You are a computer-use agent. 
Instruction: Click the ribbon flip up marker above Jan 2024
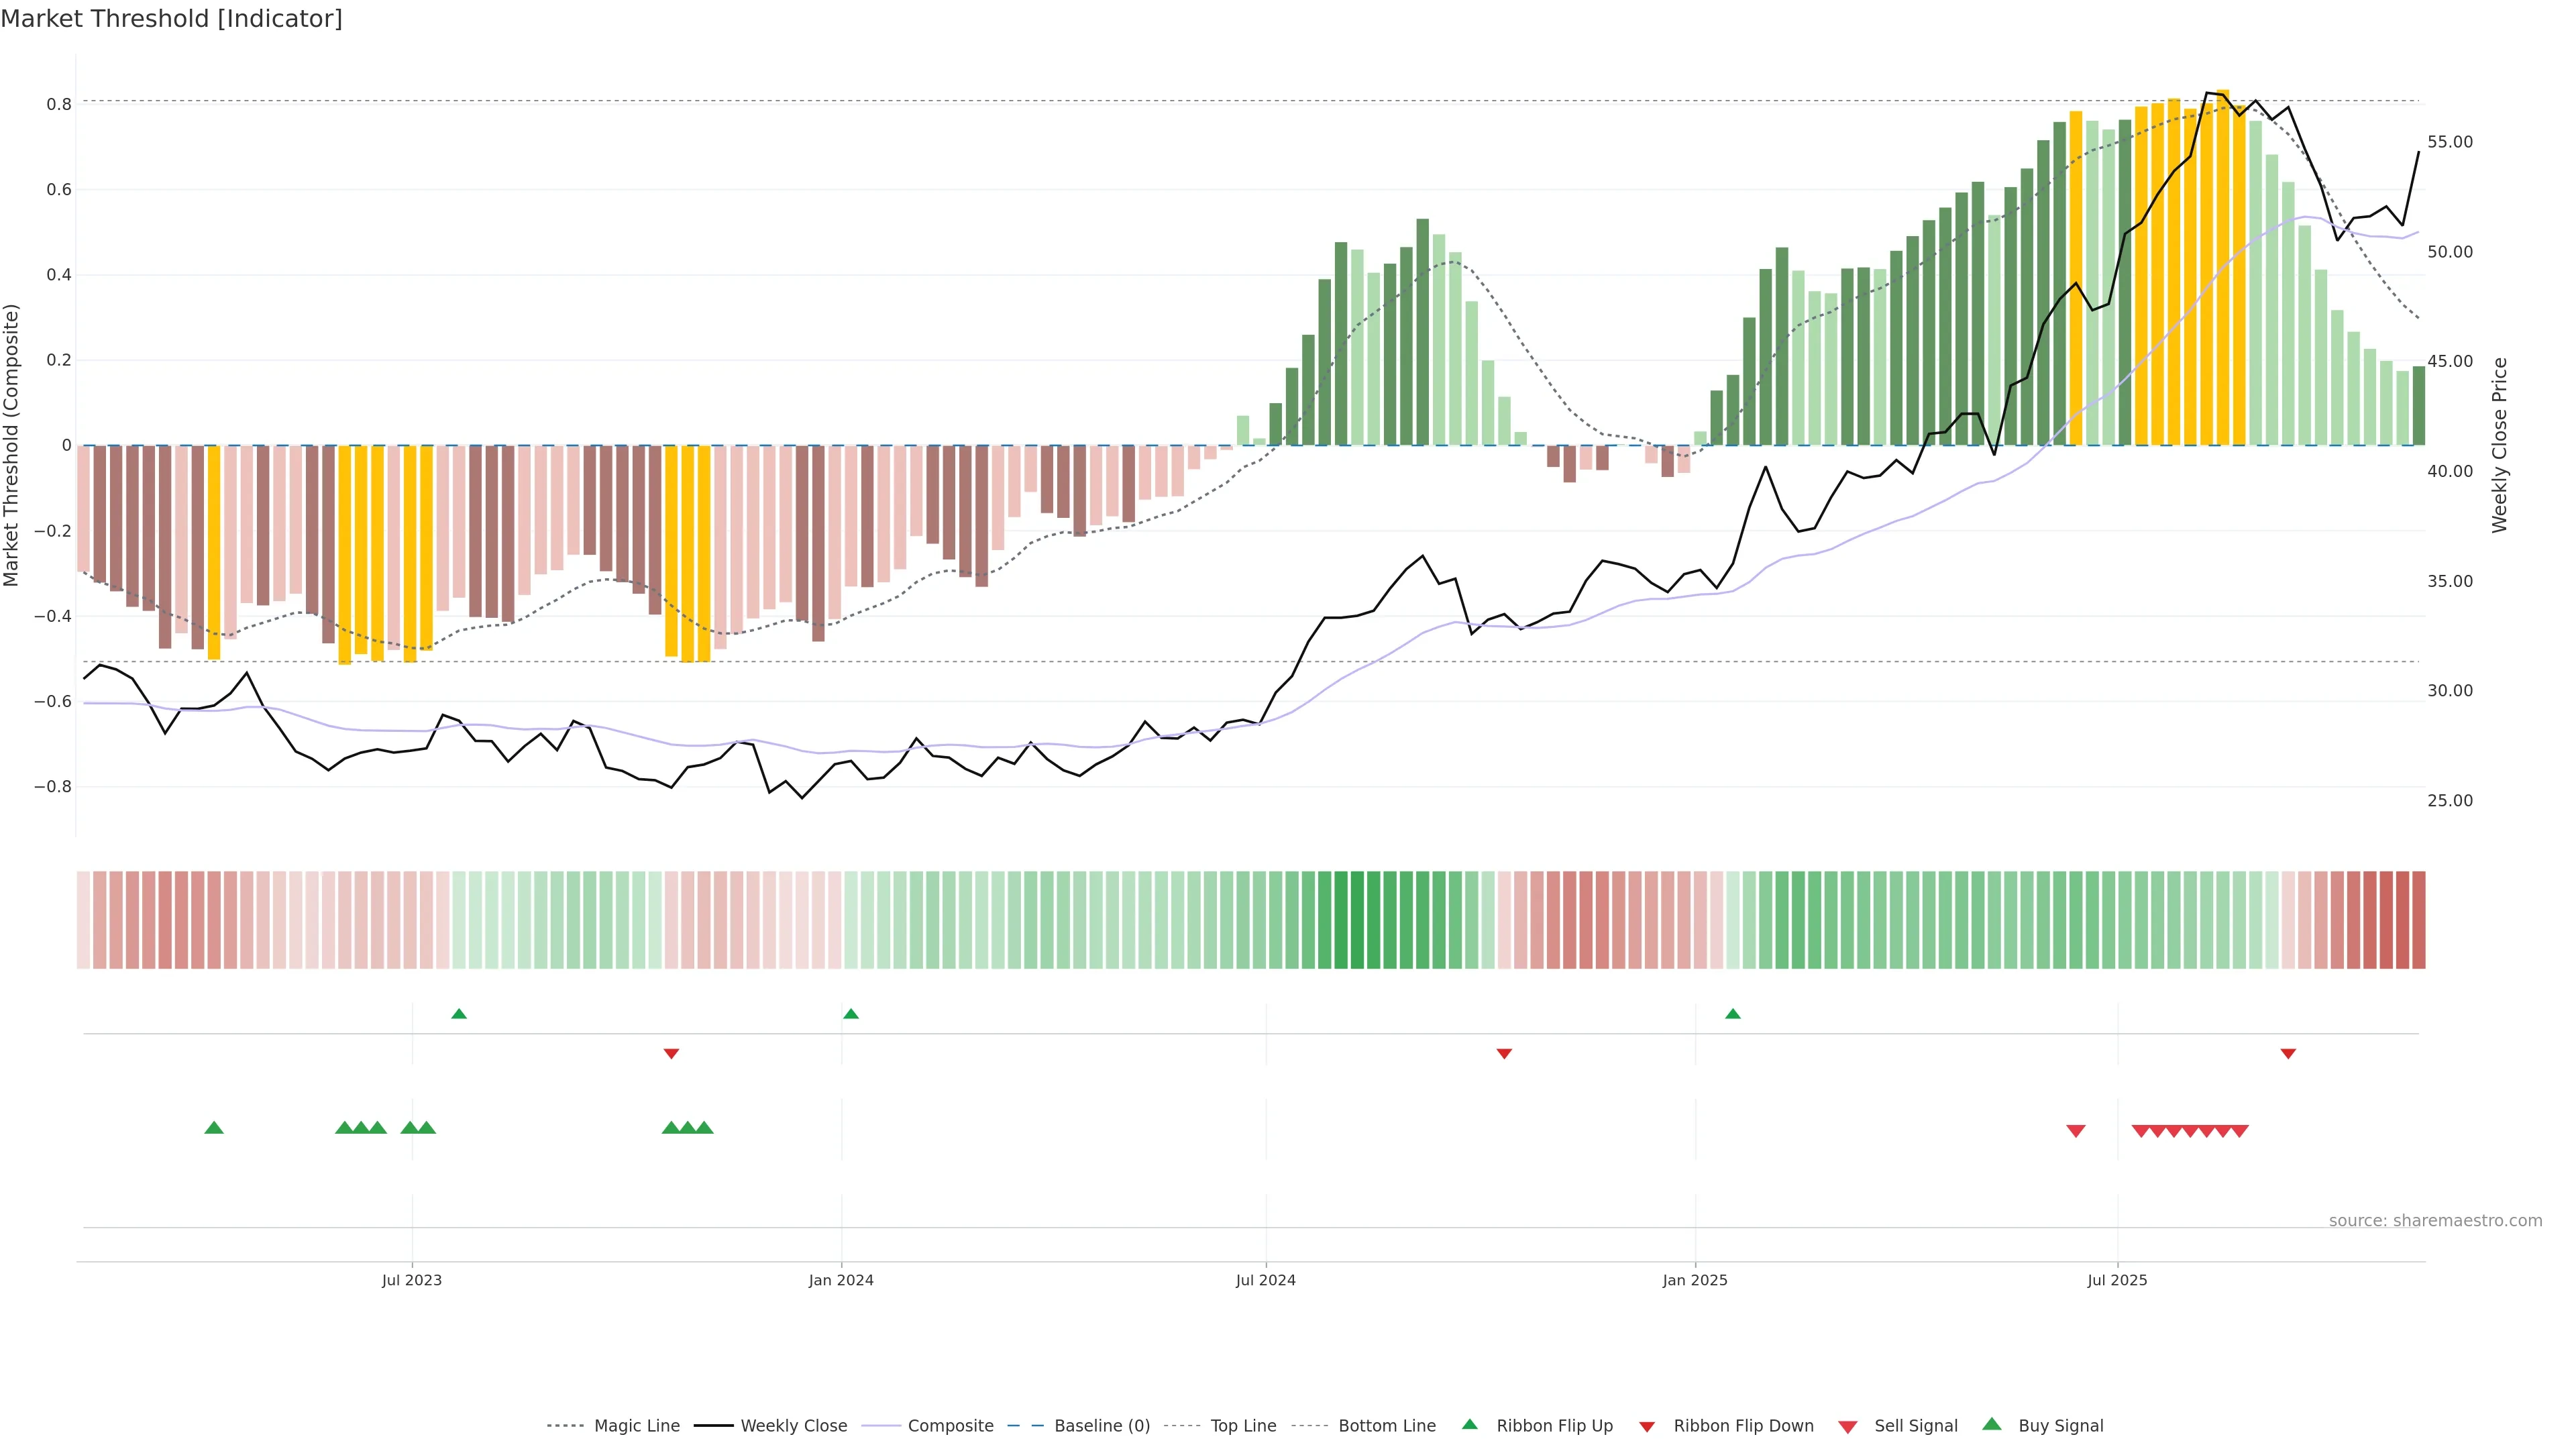point(851,1014)
